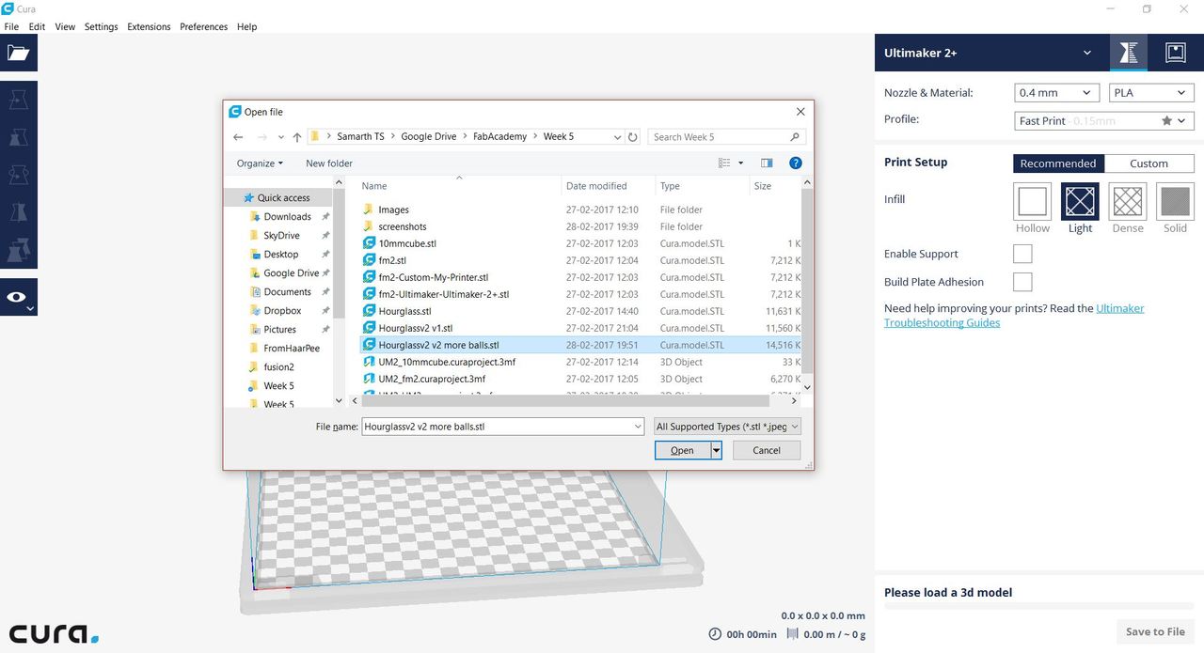Select Hourglass.stl in the file list
The image size is (1204, 653).
[404, 311]
